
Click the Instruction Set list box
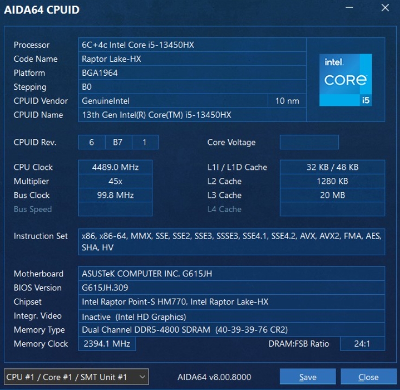point(231,242)
